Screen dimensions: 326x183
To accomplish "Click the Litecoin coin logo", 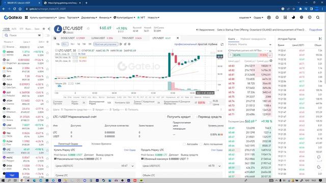I will (x=58, y=29).
